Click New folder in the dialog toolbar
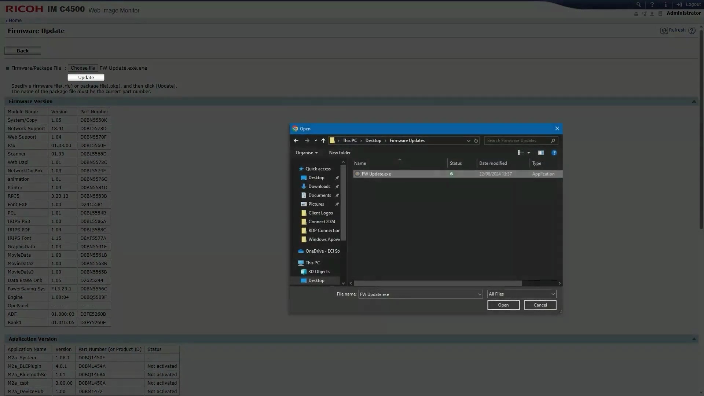The image size is (704, 396). (340, 153)
